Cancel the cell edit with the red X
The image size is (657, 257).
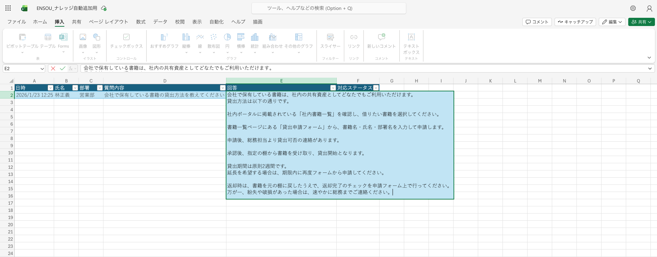[53, 68]
